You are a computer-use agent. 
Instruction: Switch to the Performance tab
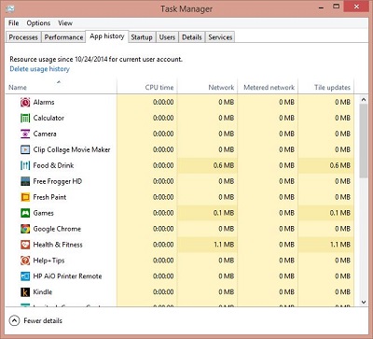(63, 37)
